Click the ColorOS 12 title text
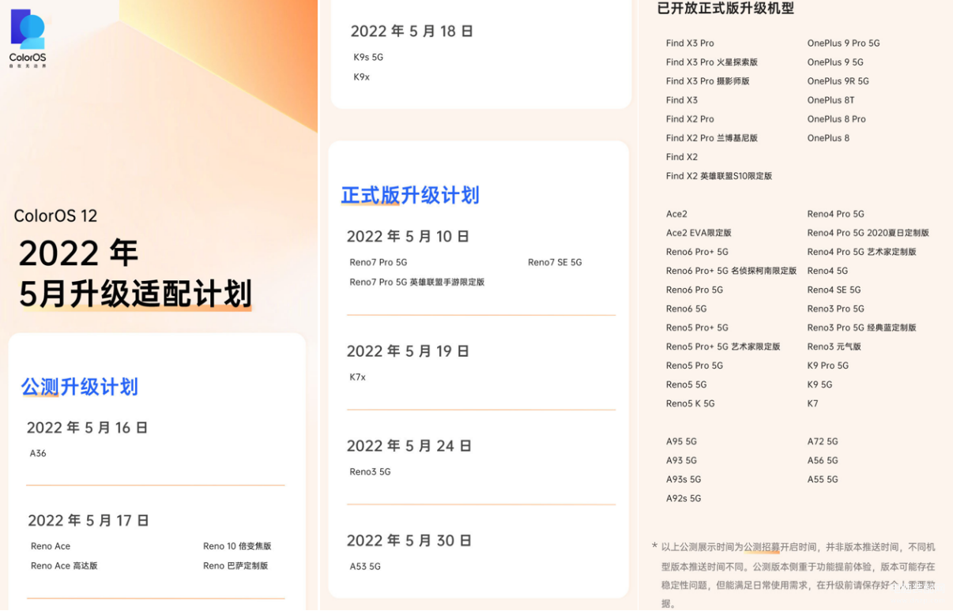This screenshot has height=611, width=953. pos(55,216)
